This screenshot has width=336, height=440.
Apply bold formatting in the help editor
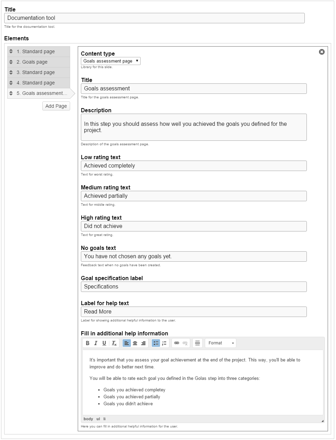[x=87, y=343]
